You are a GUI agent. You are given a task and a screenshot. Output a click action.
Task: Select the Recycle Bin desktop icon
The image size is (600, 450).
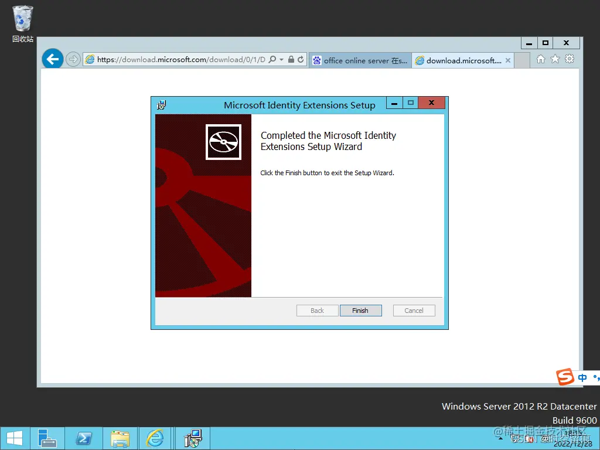click(x=23, y=23)
